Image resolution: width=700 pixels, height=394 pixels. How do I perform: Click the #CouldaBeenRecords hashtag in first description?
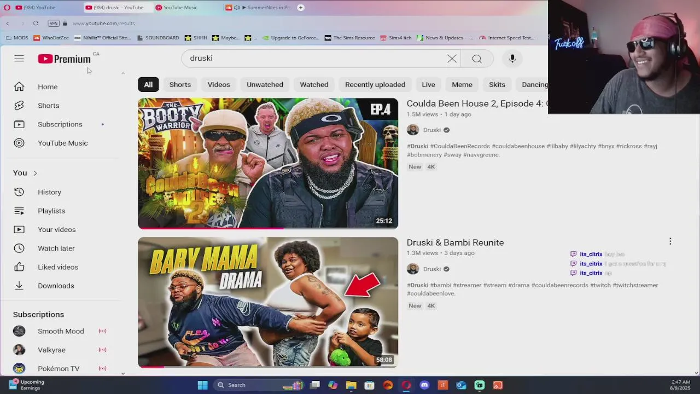[460, 146]
